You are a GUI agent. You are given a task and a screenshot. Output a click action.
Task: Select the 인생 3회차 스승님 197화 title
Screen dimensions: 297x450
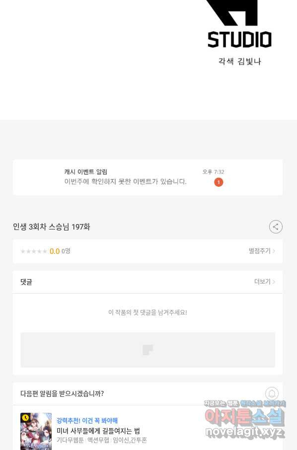[x=51, y=226]
